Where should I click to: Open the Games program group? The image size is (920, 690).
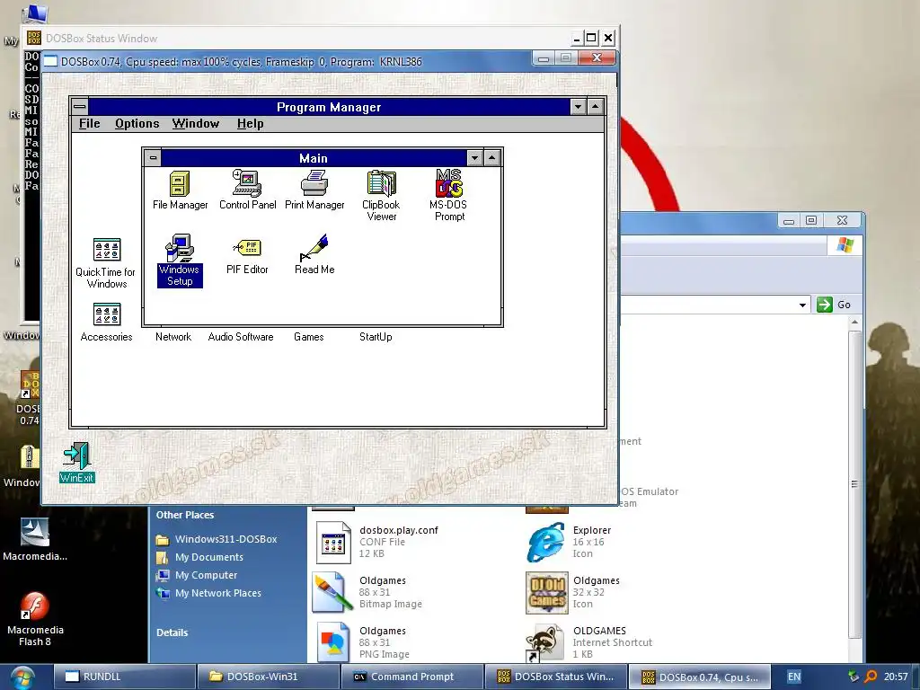309,337
